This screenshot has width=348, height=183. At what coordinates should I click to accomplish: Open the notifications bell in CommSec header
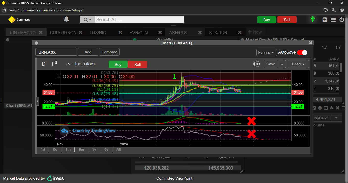click(66, 19)
